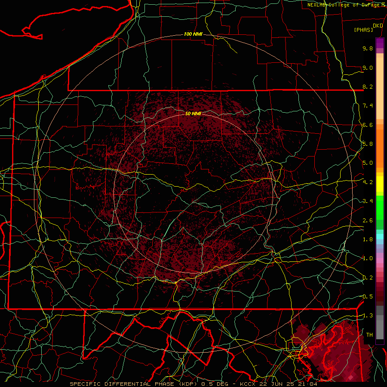Select the 1.0 value on the scale

click(x=368, y=258)
